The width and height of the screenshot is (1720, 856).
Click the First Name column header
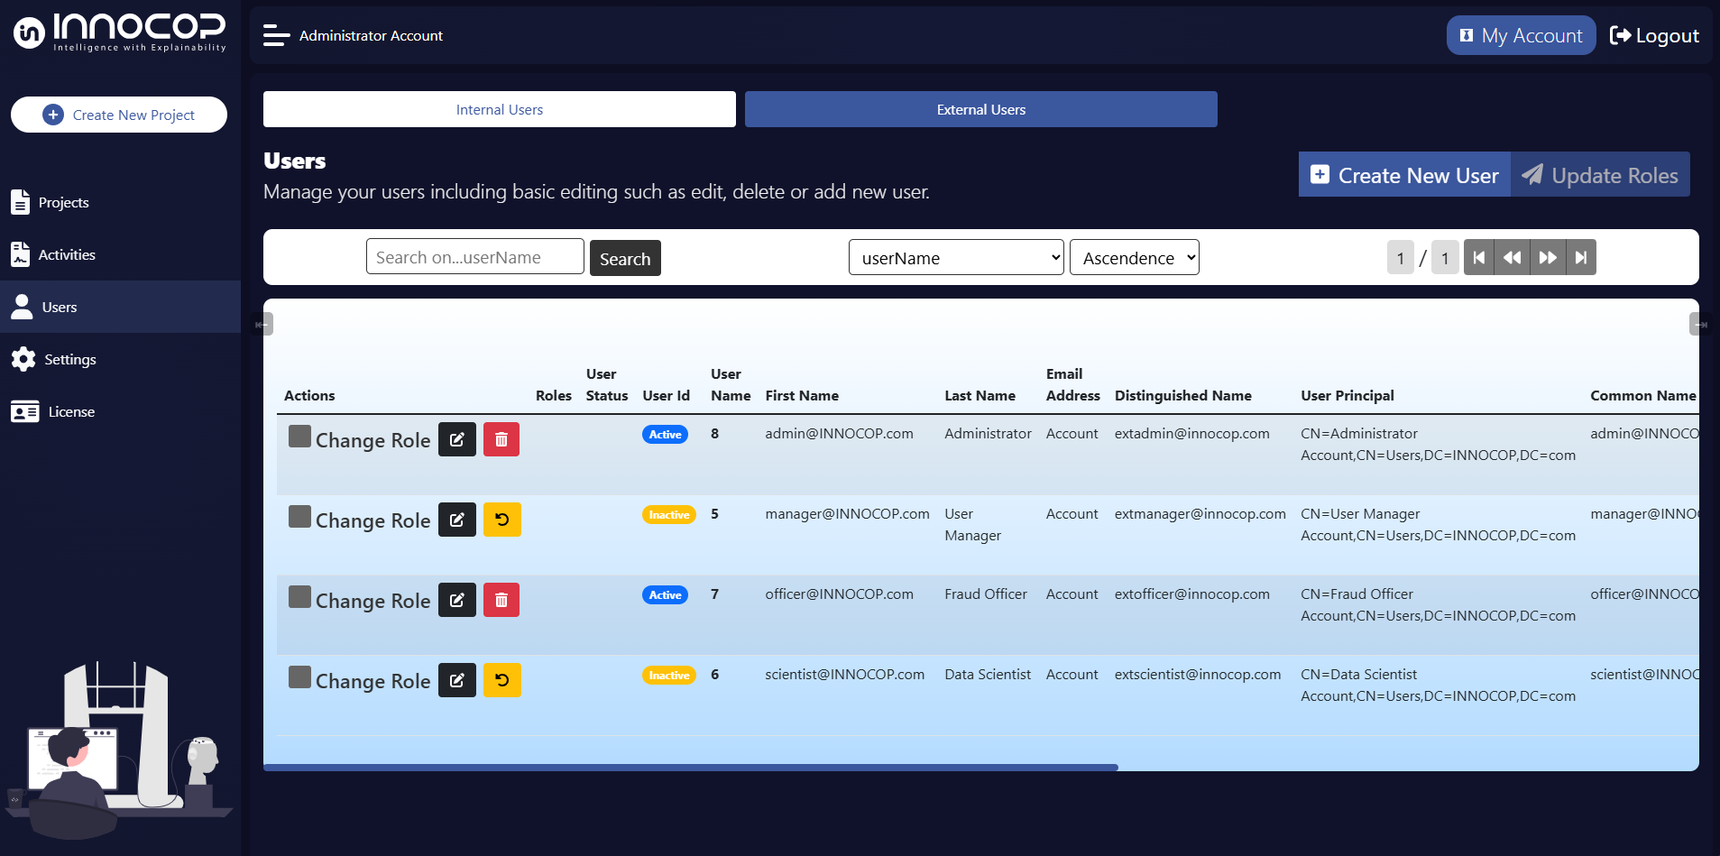pos(802,396)
